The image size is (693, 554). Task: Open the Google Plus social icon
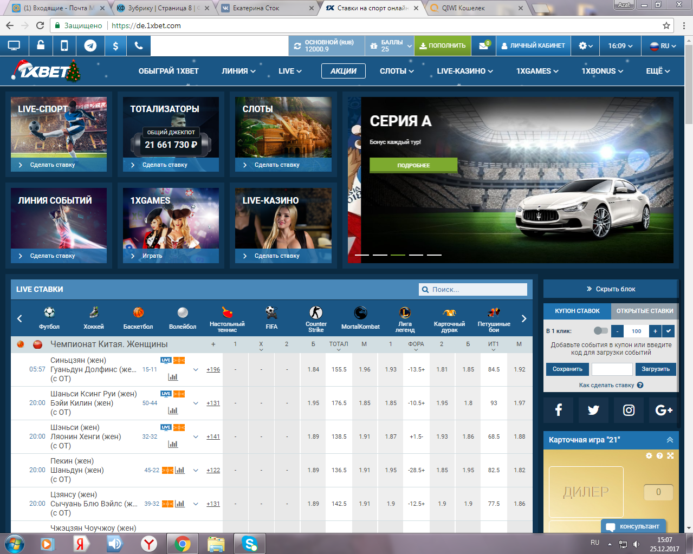click(664, 410)
